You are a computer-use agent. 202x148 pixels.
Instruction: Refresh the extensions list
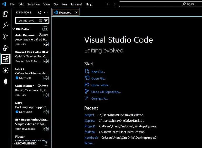39,12
